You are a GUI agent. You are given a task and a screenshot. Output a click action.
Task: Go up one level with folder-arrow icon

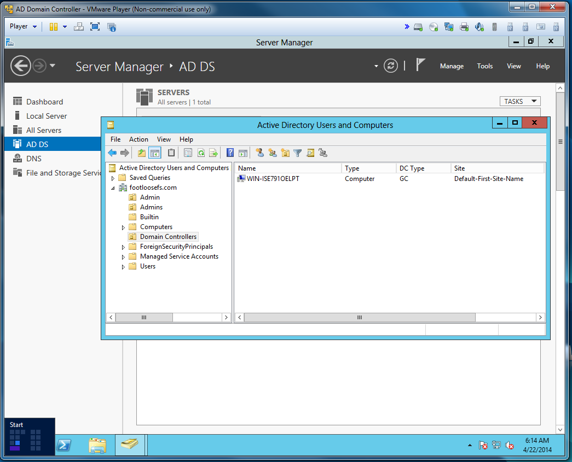tap(142, 153)
